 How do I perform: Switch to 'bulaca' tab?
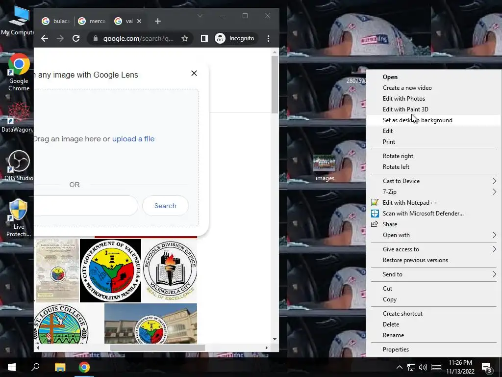point(55,21)
